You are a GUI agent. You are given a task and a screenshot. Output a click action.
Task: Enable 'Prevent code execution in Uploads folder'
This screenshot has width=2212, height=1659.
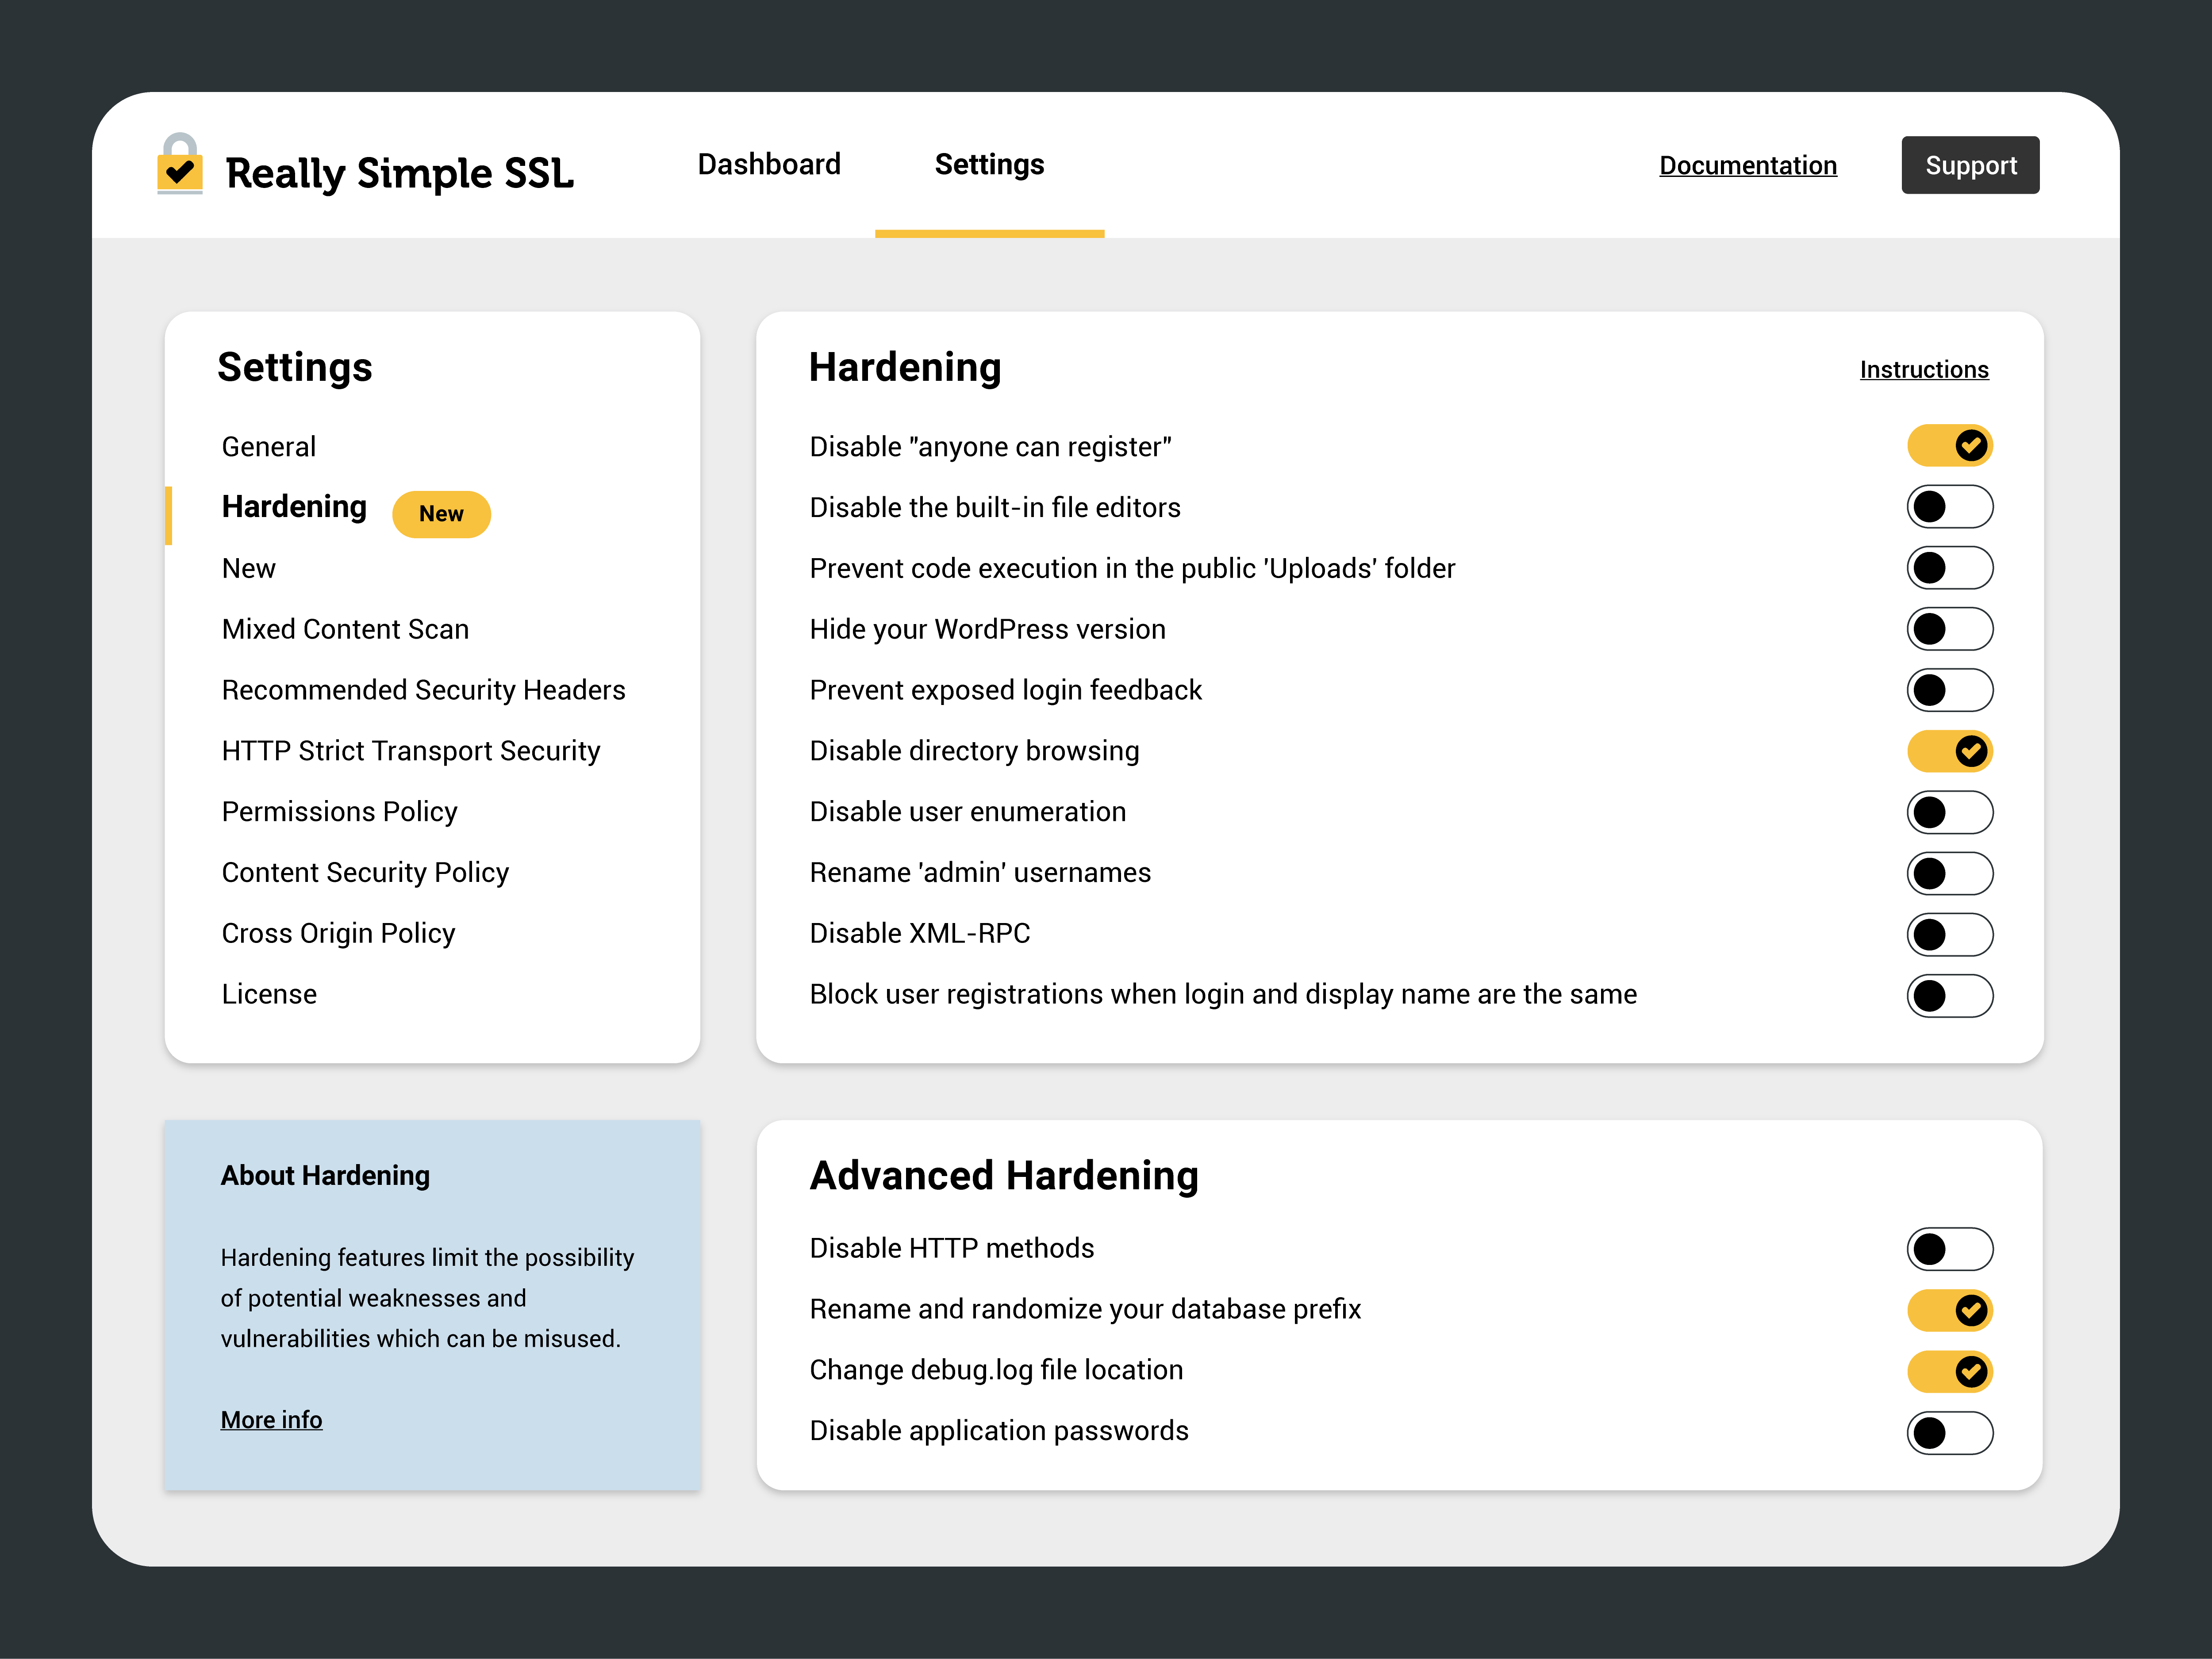pos(1947,568)
